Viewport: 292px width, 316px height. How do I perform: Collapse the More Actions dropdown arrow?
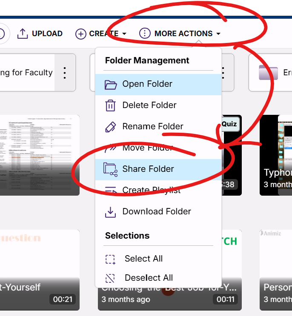218,34
